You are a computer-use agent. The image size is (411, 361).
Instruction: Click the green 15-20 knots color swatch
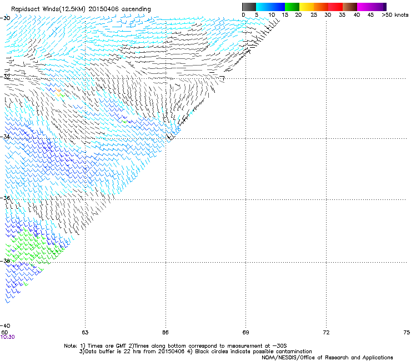(x=292, y=7)
